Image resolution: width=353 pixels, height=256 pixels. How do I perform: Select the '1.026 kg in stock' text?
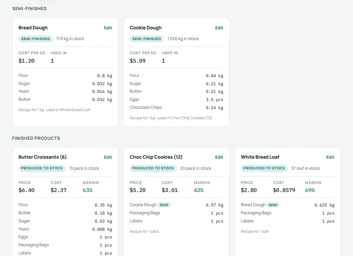click(x=183, y=39)
